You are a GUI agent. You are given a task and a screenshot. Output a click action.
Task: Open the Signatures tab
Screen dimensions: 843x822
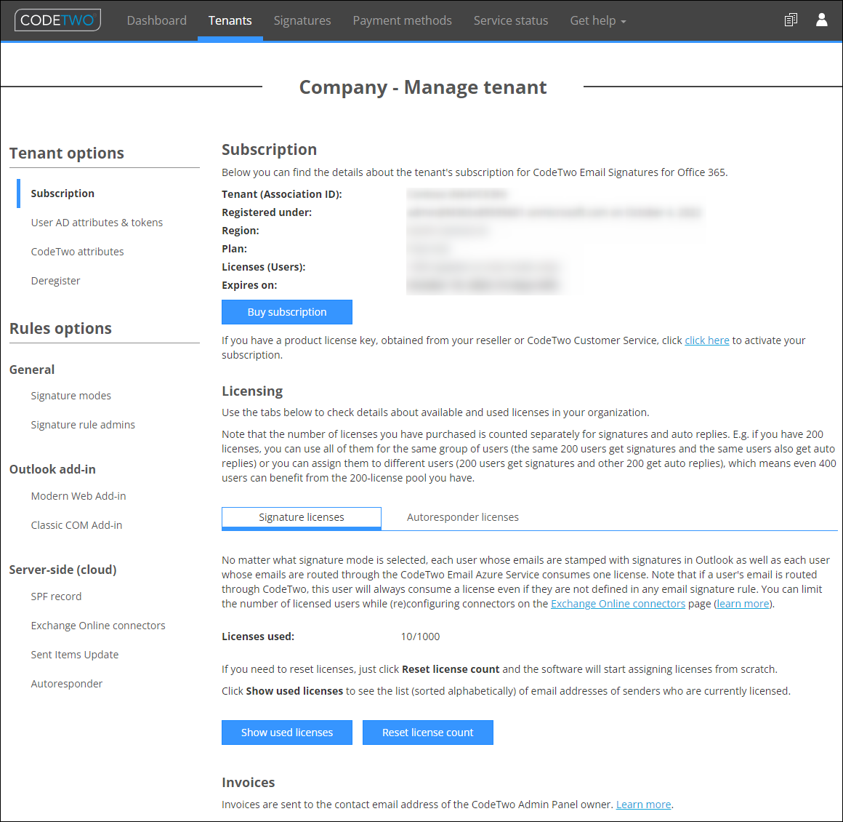click(302, 20)
